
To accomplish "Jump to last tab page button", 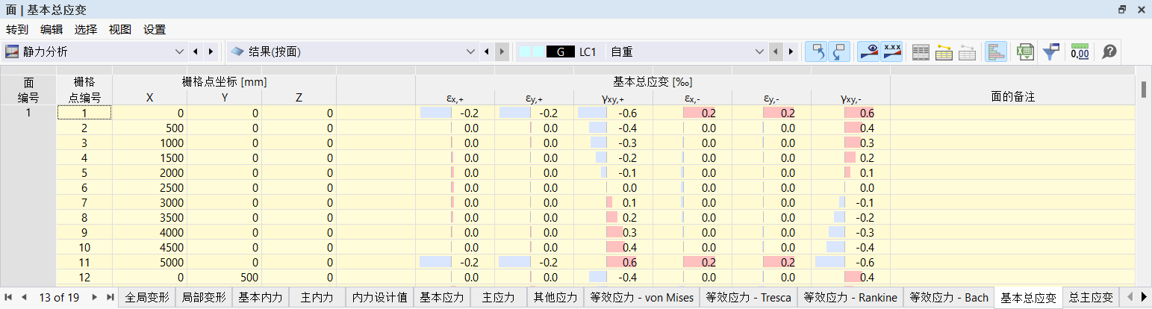I will pyautogui.click(x=110, y=297).
